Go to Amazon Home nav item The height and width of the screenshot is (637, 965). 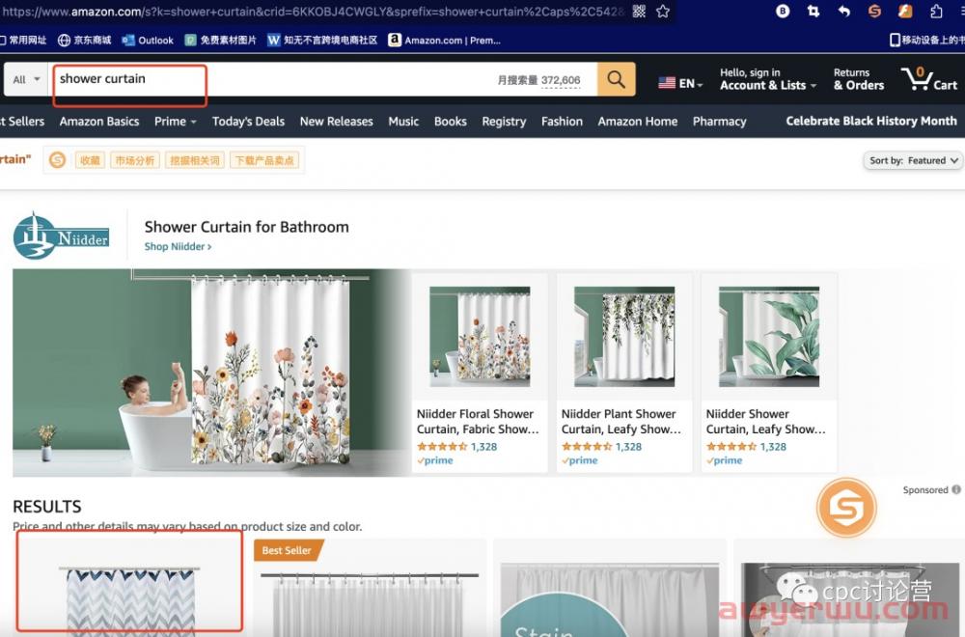pos(638,122)
